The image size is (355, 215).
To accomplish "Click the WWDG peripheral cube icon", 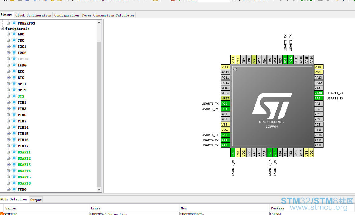I will (x=14, y=190).
